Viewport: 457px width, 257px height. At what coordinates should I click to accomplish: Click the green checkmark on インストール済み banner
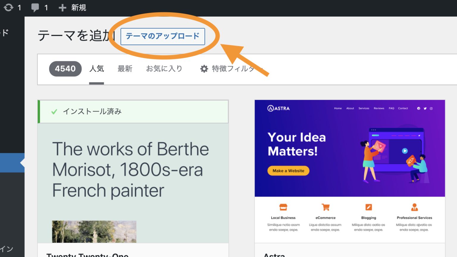tap(54, 112)
